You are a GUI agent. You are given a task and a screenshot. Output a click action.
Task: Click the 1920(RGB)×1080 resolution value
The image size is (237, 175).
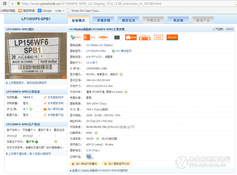point(97,69)
